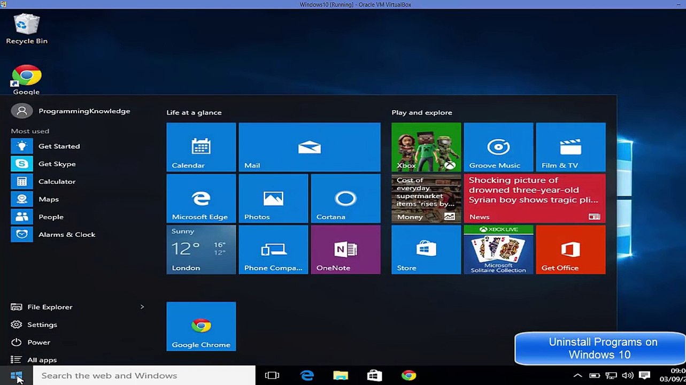Viewport: 686px width, 385px height.
Task: Launch the OneNote tile
Action: [x=345, y=250]
